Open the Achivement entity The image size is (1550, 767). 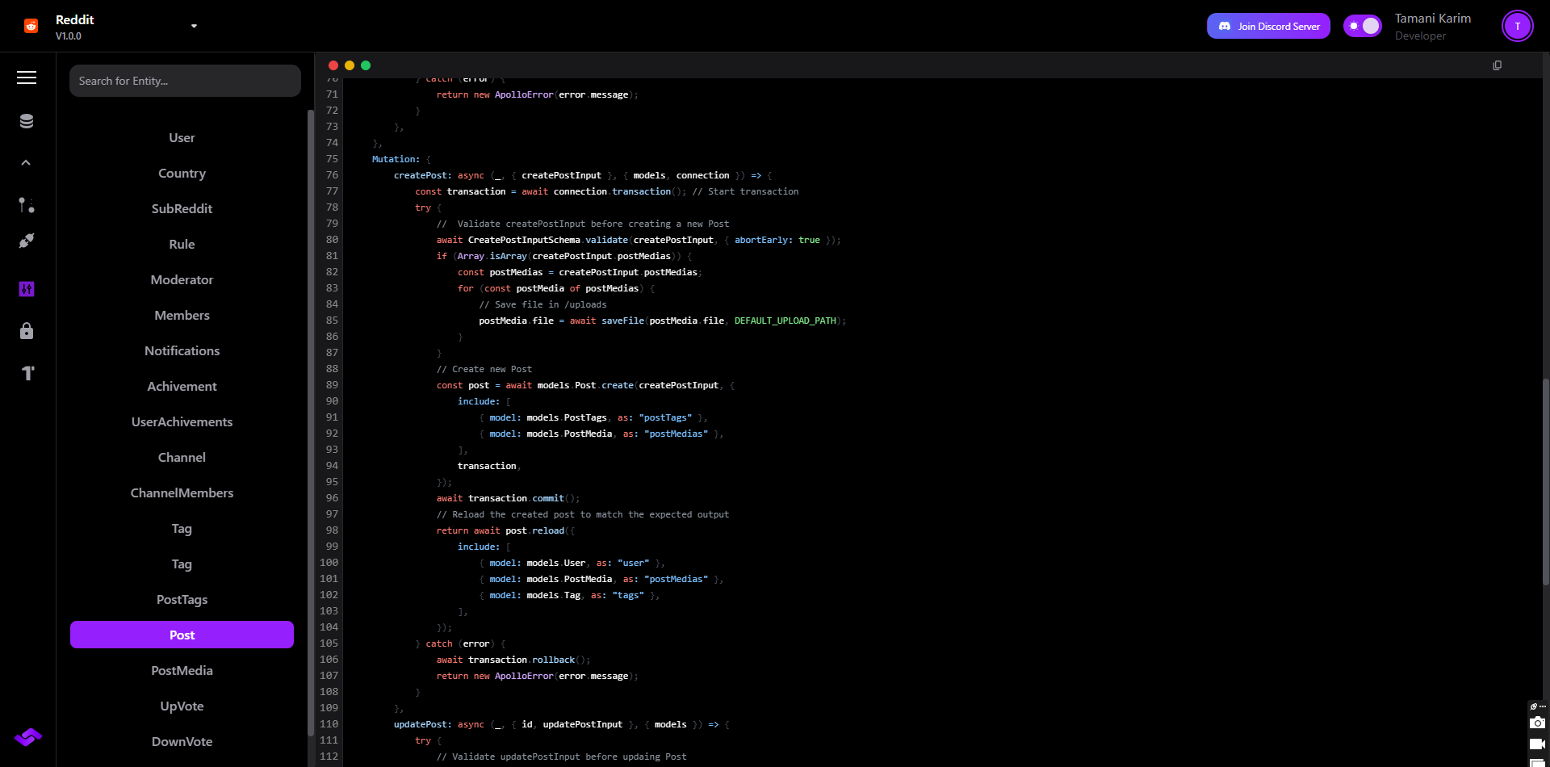pyautogui.click(x=182, y=386)
